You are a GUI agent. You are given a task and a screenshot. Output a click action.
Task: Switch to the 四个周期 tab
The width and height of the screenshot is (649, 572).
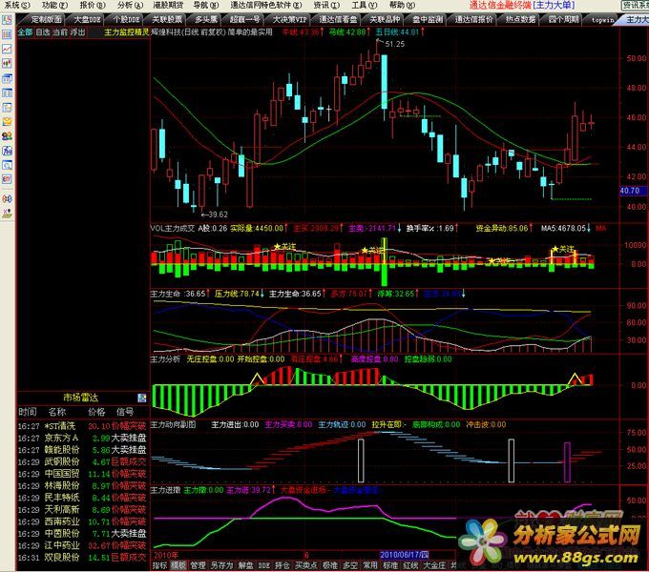click(x=563, y=19)
